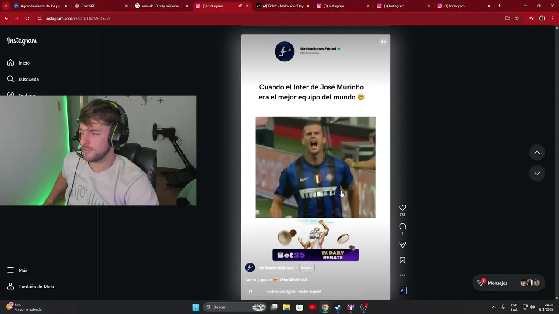Screen dimensions: 559x314
Task: Open a new browser tab
Action: click(x=499, y=6)
